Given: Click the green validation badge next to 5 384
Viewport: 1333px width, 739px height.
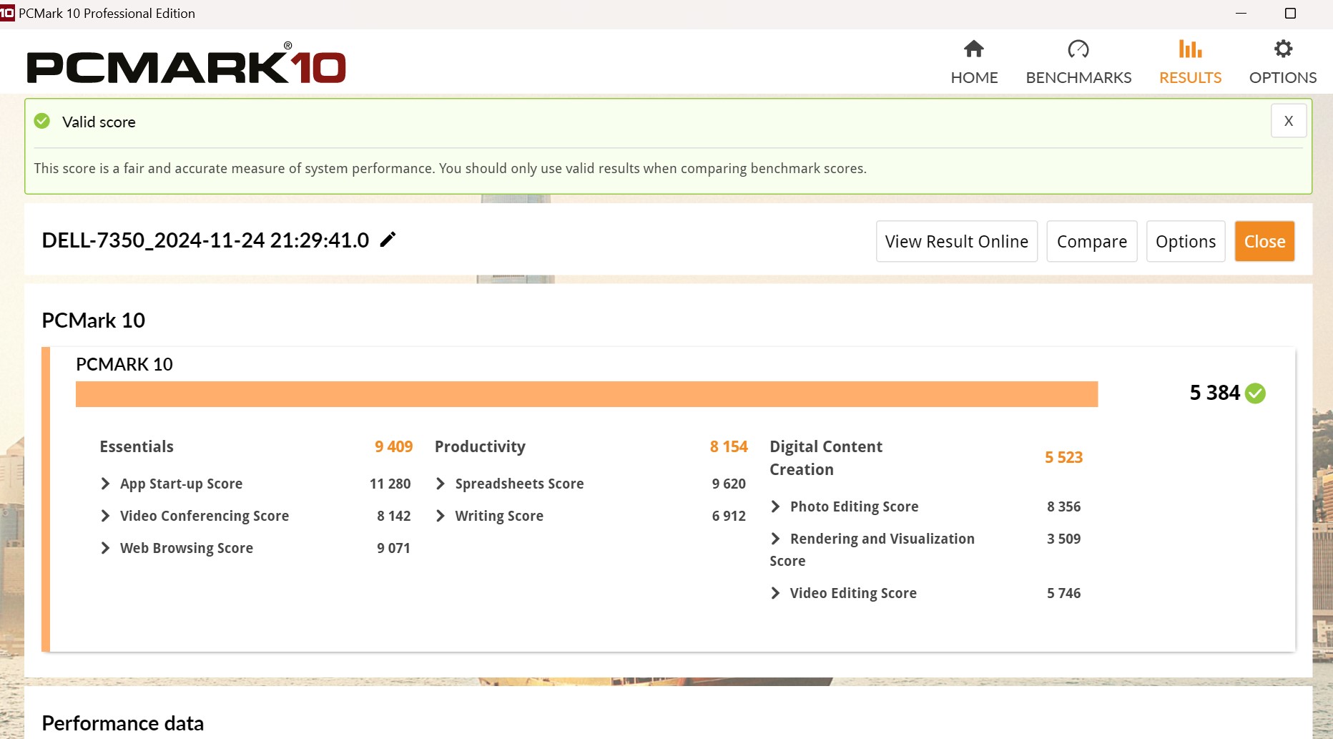Looking at the screenshot, I should [x=1255, y=393].
